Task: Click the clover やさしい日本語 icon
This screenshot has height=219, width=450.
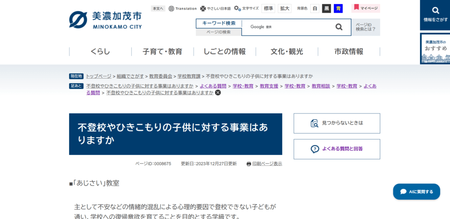Action: coord(203,9)
